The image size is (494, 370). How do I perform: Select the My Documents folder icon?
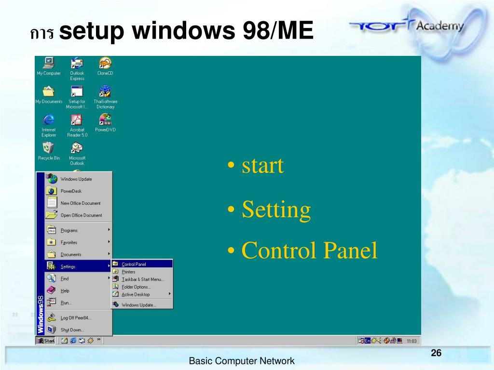coord(49,95)
